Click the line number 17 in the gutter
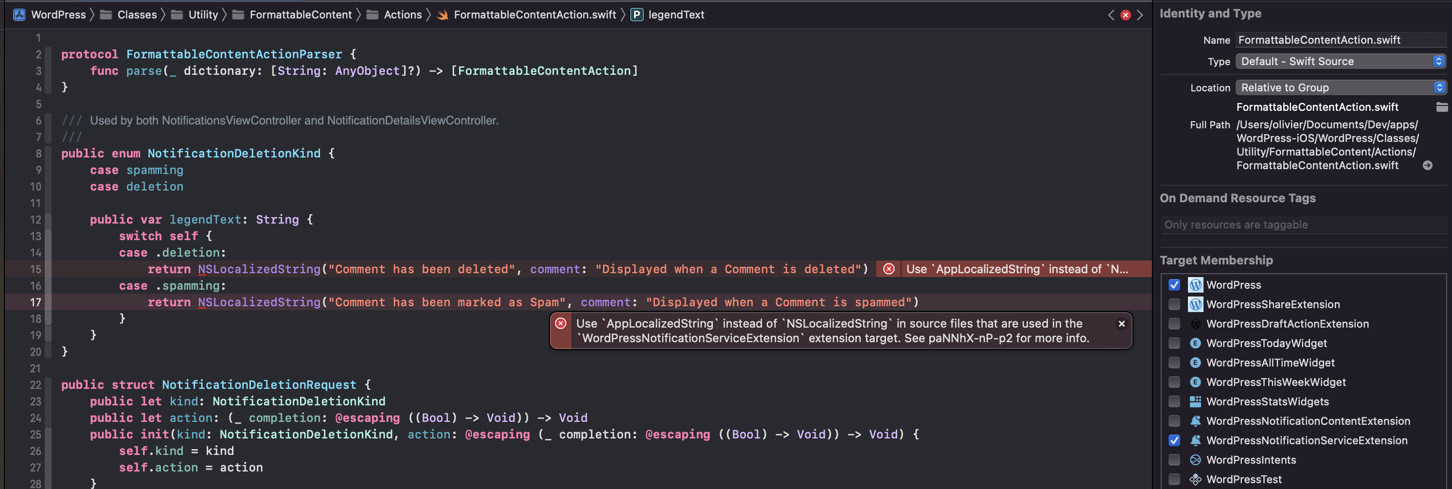 35,302
